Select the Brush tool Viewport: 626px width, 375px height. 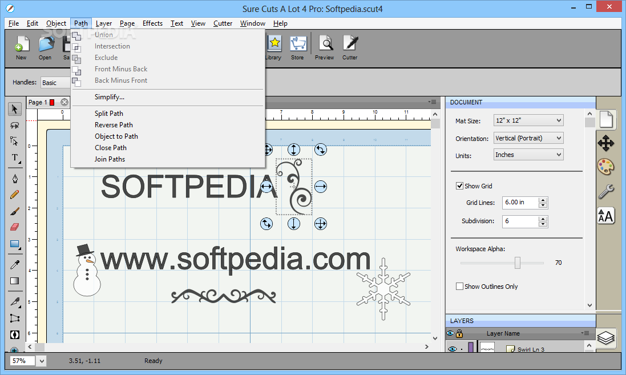[15, 211]
